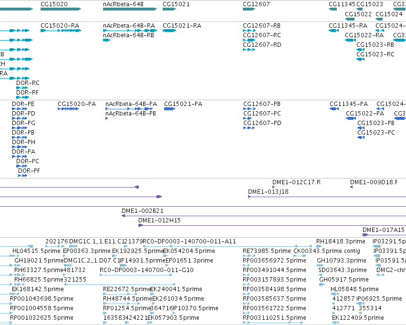Image resolution: width=406 pixels, height=325 pixels.
Task: Click BAC end DME1-009D18.F
Action: coord(374,182)
